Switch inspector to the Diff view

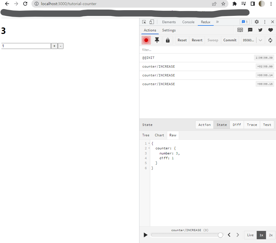[237, 125]
